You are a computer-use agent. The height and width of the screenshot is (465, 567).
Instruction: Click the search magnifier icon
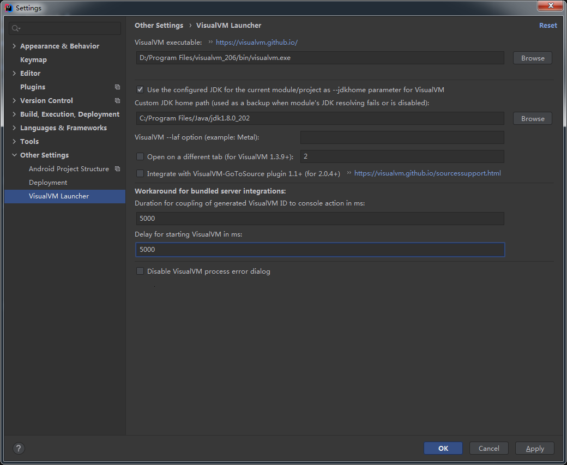click(16, 28)
